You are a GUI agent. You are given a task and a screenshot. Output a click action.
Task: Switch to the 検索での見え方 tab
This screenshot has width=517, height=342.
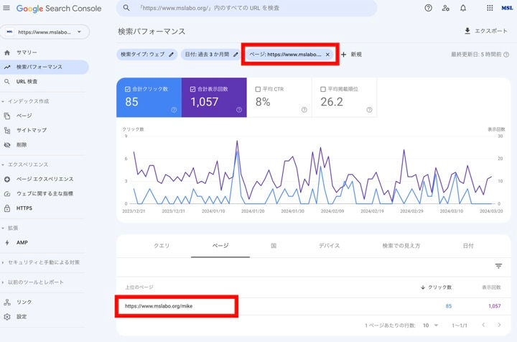[x=401, y=246]
